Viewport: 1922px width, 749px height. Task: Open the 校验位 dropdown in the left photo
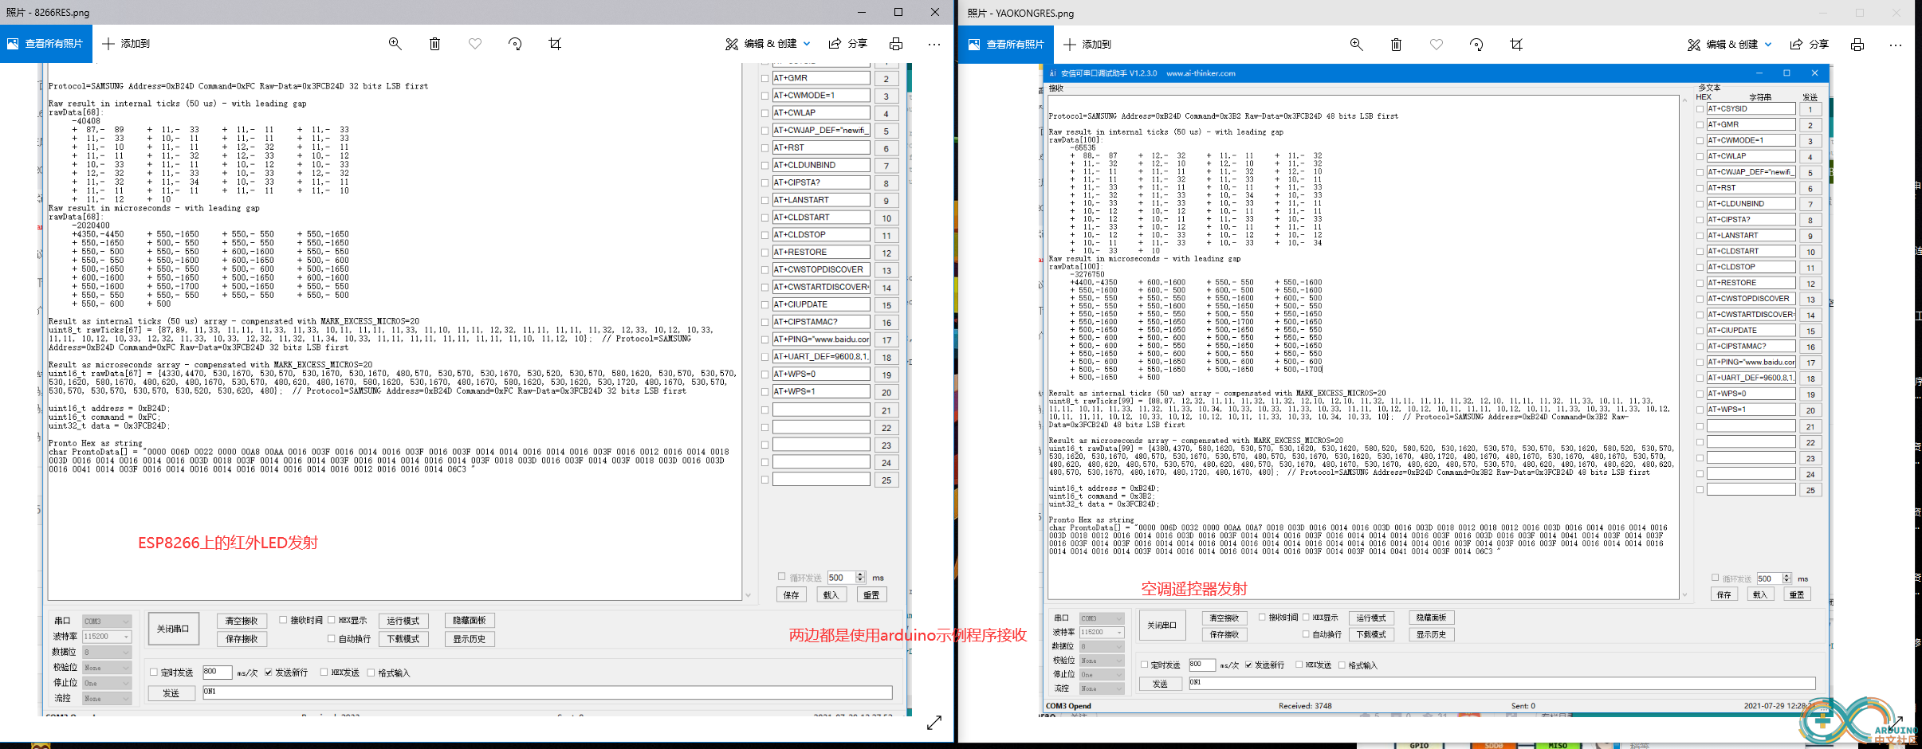(106, 668)
